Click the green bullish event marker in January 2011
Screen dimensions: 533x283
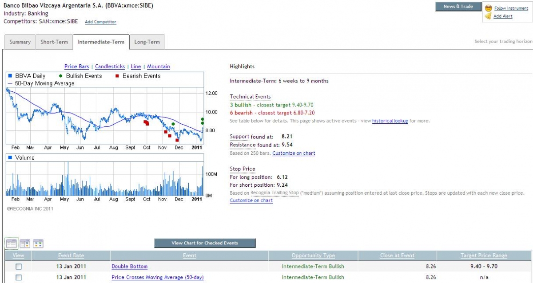[x=202, y=119]
